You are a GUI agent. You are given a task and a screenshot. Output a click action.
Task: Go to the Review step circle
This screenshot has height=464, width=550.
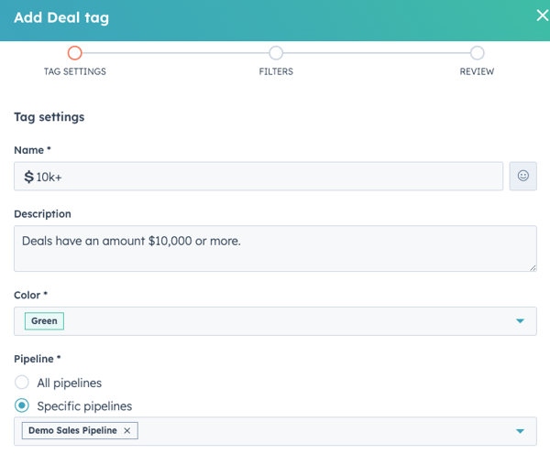pyautogui.click(x=477, y=53)
